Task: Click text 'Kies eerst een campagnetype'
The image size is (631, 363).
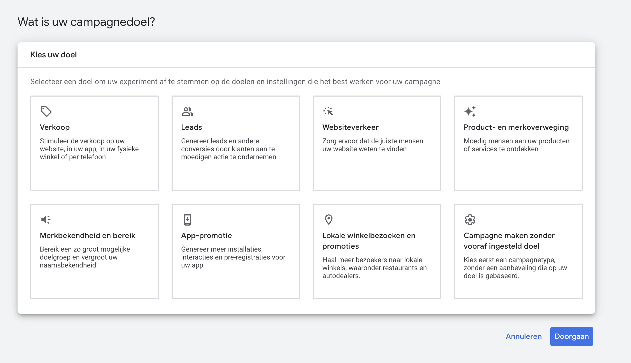Action: coord(515,268)
